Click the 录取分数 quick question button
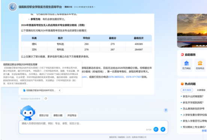This screenshot has width=207, height=140. coord(58,115)
